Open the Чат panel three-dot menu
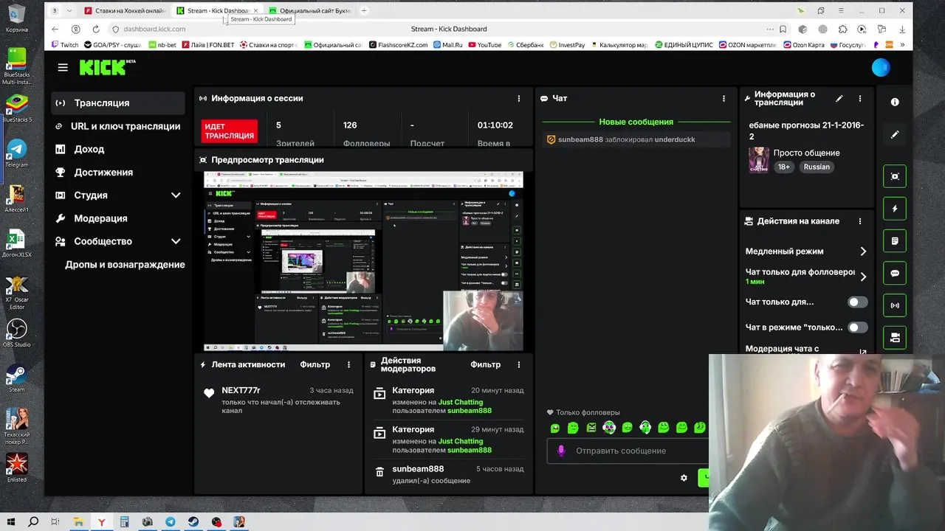The height and width of the screenshot is (531, 945). coord(724,98)
